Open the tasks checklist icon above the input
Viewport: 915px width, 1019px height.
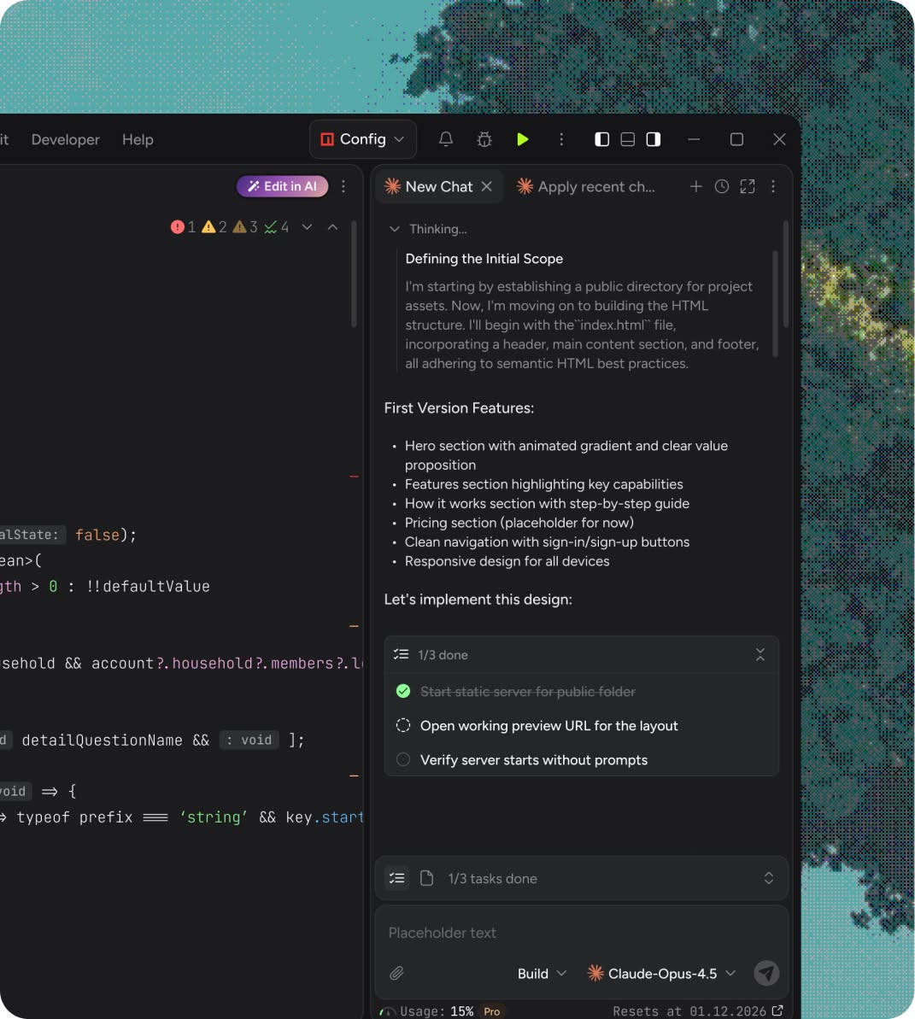[396, 877]
